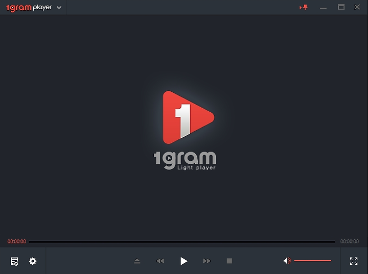This screenshot has height=274, width=368.
Task: Expand the 1gram player dropdown menu
Action: tap(59, 8)
